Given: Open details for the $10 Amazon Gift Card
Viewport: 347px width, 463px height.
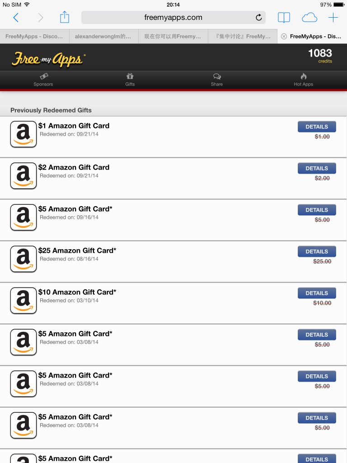Looking at the screenshot, I should tap(317, 293).
